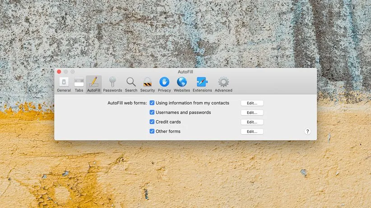The height and width of the screenshot is (208, 371).
Task: Turn off Other forms autofill
Action: click(x=152, y=131)
